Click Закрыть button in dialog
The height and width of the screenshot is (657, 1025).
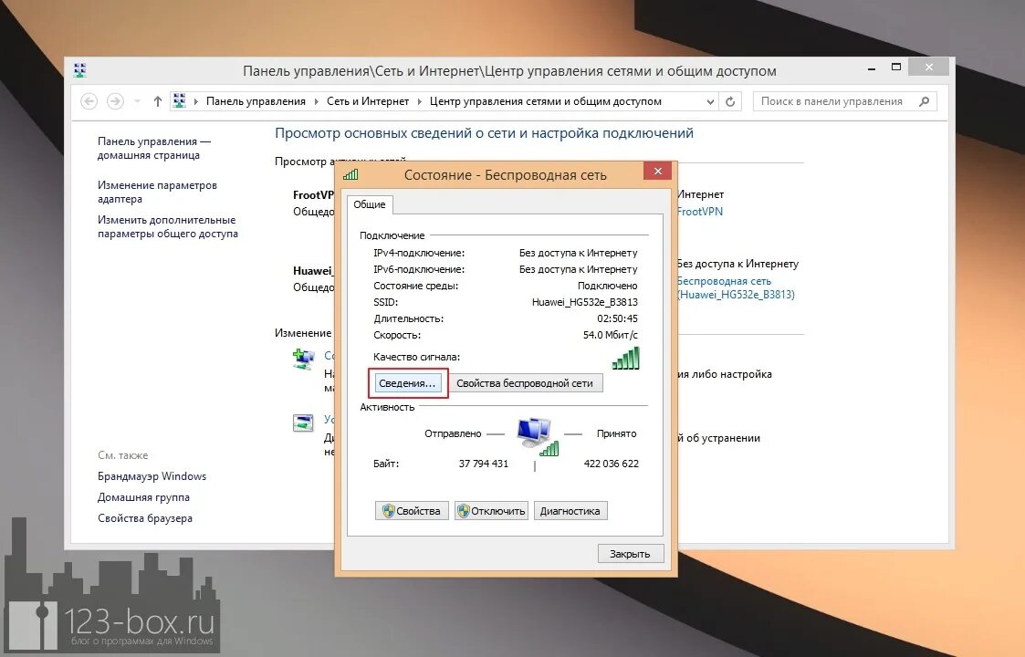(x=630, y=554)
